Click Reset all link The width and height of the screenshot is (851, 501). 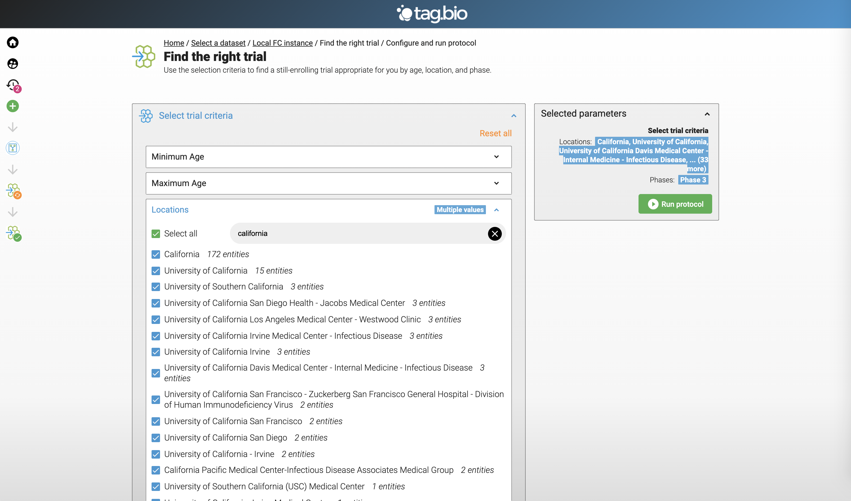495,133
